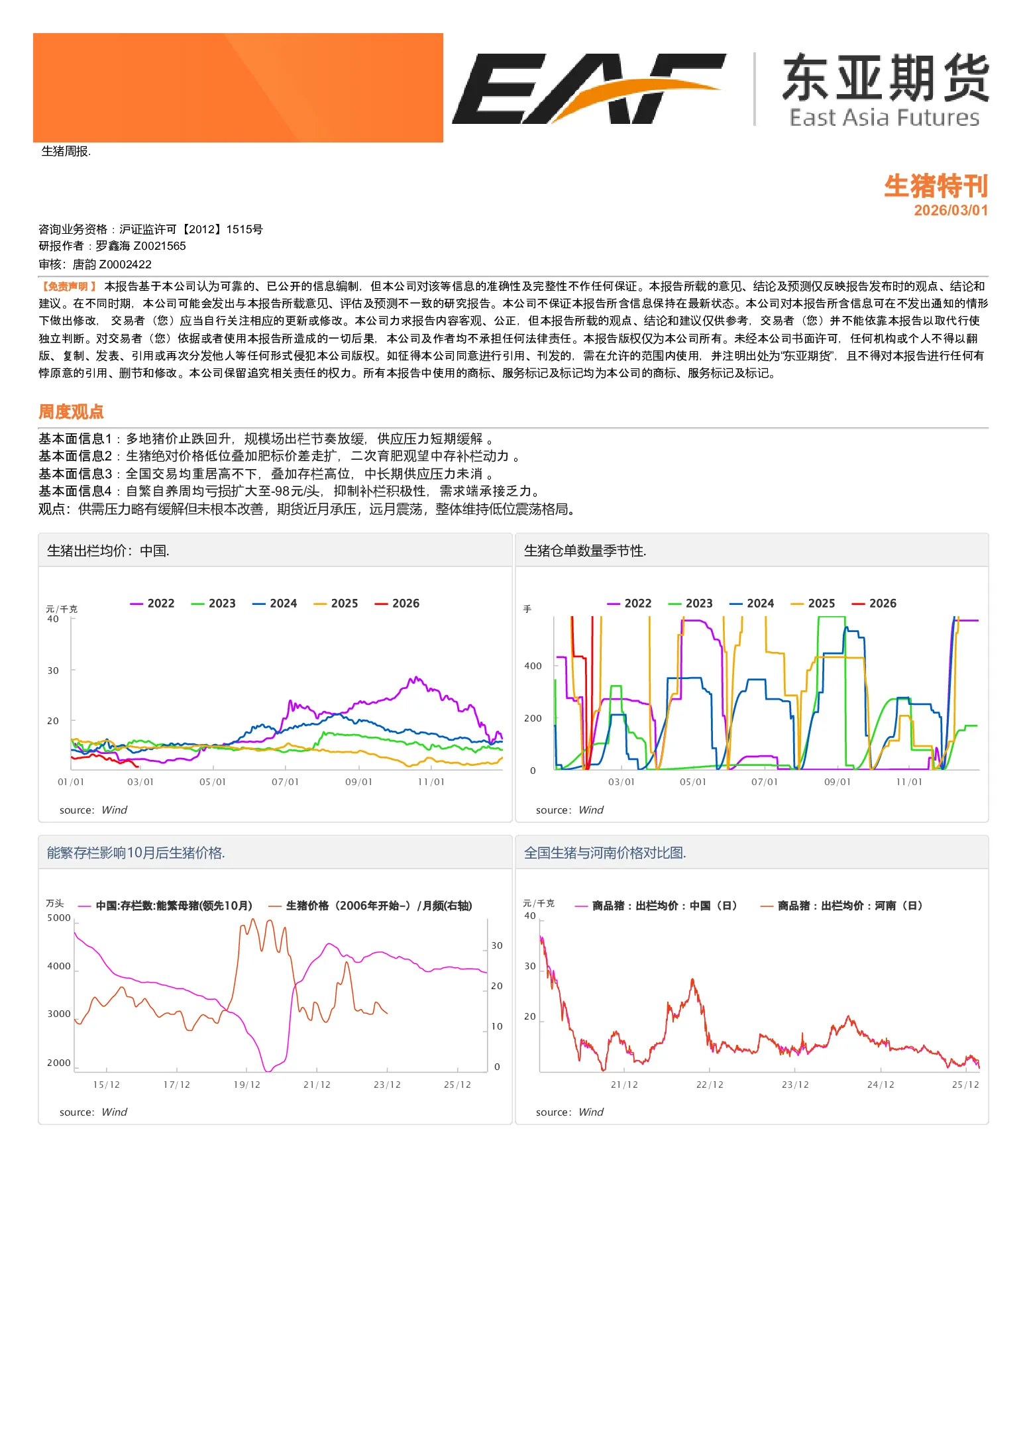
Task: Click the 万头 unit label
Action: click(55, 903)
